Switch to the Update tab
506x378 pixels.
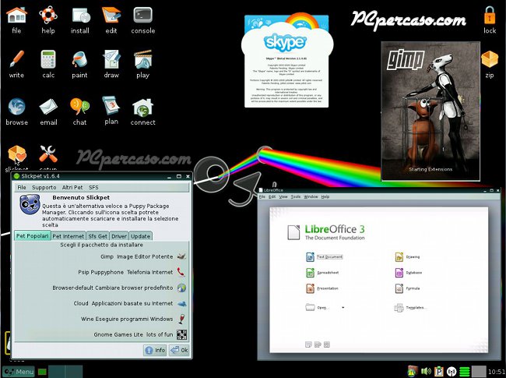140,236
